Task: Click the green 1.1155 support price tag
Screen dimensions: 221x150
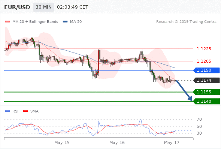Action: 206,92
